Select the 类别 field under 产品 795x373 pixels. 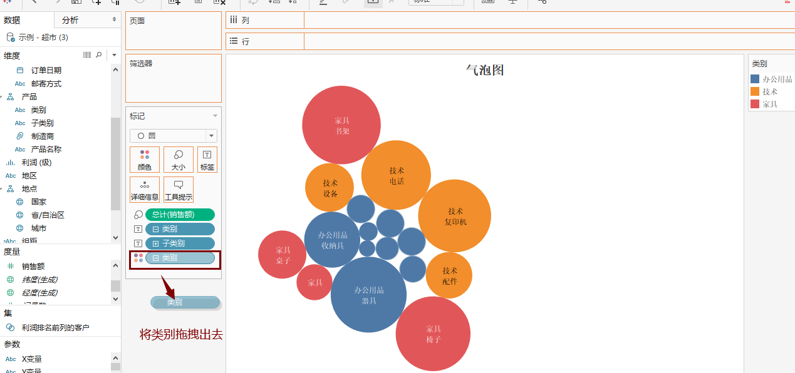point(39,110)
